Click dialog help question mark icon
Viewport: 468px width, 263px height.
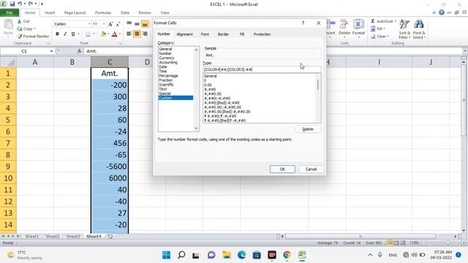[x=303, y=23]
